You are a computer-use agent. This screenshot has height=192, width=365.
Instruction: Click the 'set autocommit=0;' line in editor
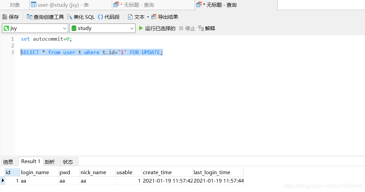point(46,39)
